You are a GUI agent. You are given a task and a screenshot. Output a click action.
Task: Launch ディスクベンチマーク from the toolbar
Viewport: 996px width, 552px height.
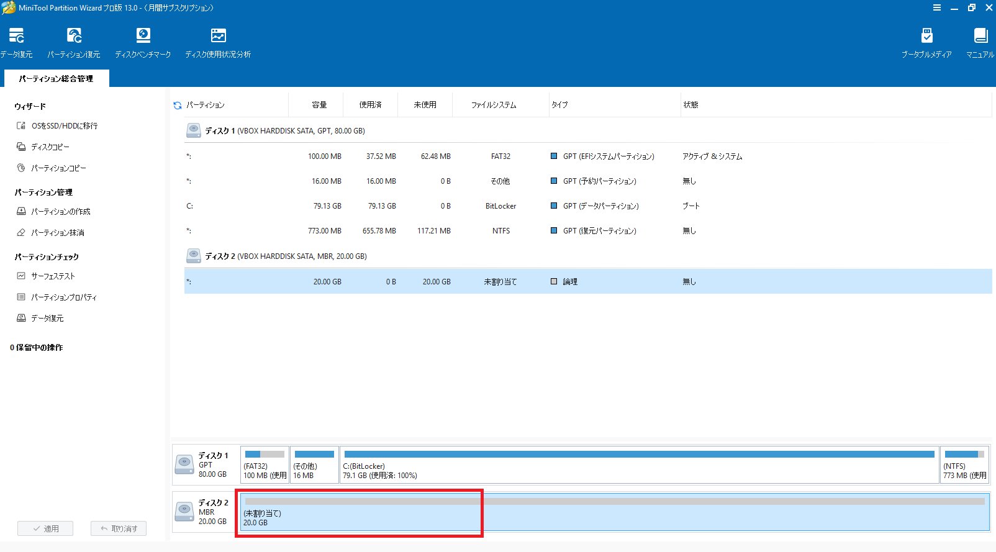click(143, 42)
